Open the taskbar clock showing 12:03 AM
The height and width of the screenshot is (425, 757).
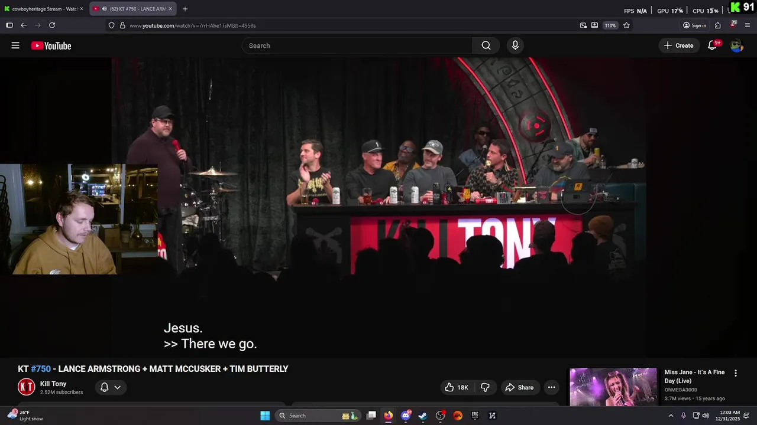[727, 416]
